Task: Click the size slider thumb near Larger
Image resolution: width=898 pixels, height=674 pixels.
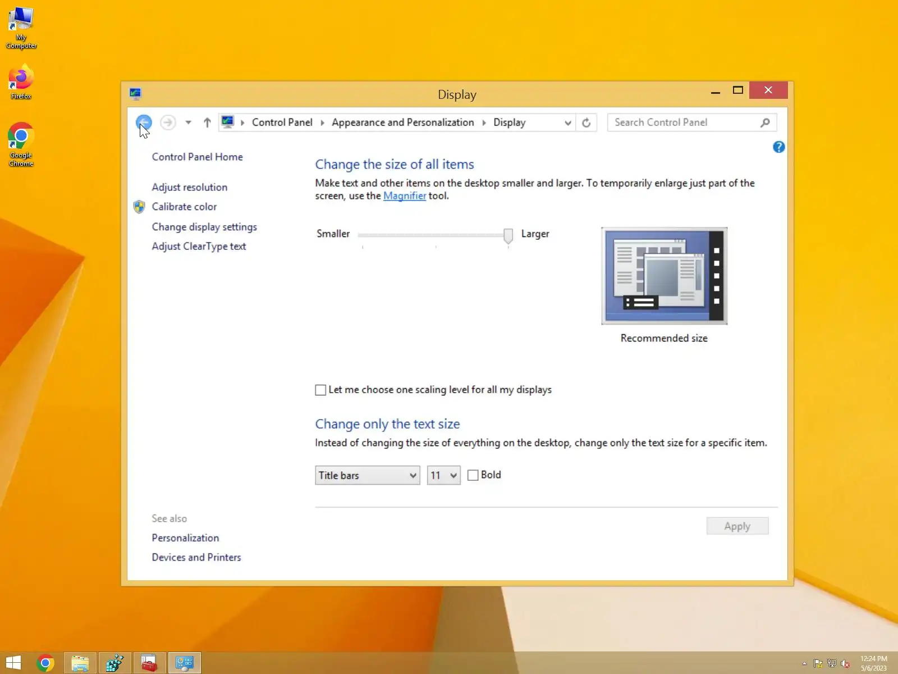Action: tap(508, 235)
